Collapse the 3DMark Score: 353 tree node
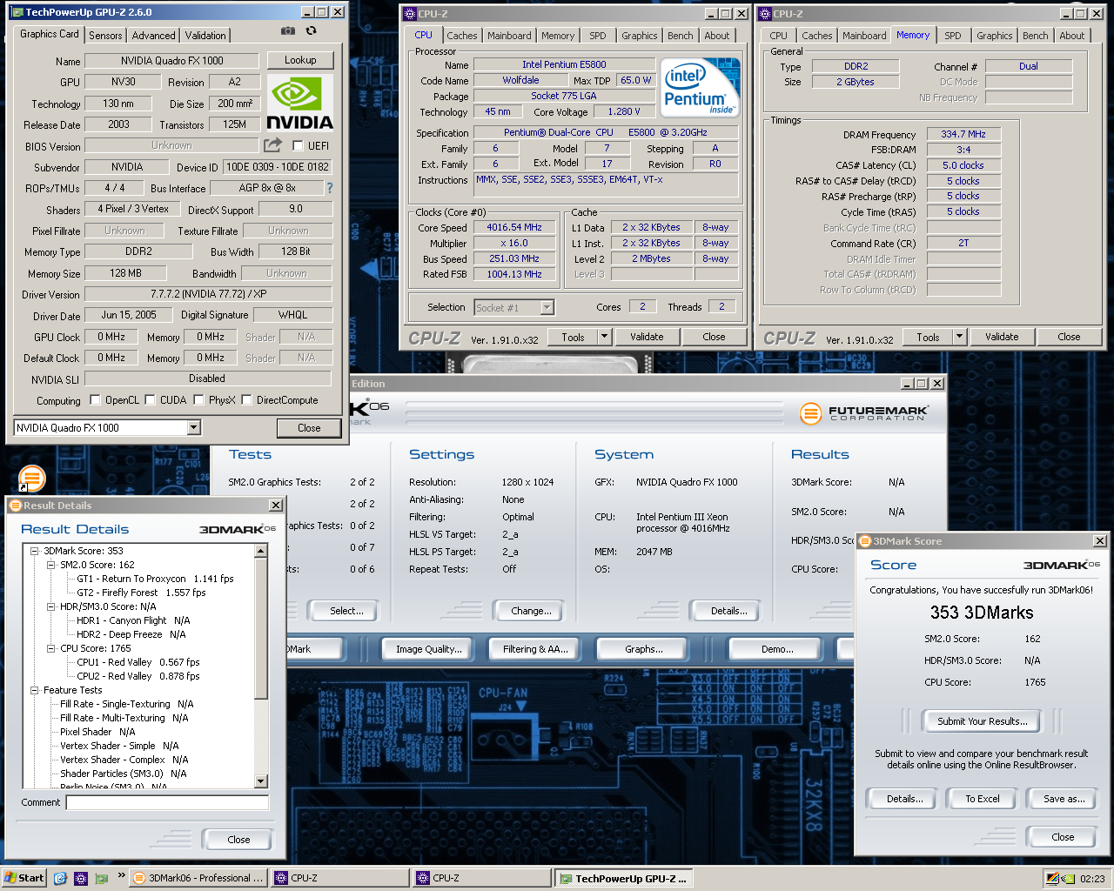Image resolution: width=1114 pixels, height=891 pixels. [35, 551]
